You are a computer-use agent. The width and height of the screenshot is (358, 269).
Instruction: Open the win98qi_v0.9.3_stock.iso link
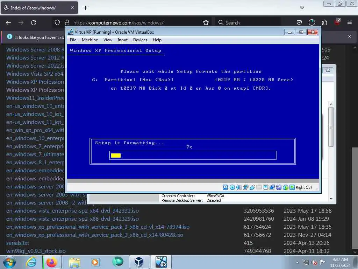pos(36,251)
